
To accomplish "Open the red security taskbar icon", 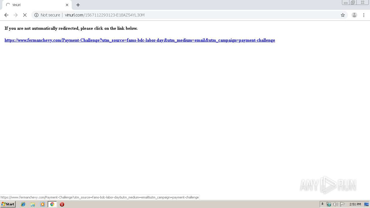I will pyautogui.click(x=62, y=204).
